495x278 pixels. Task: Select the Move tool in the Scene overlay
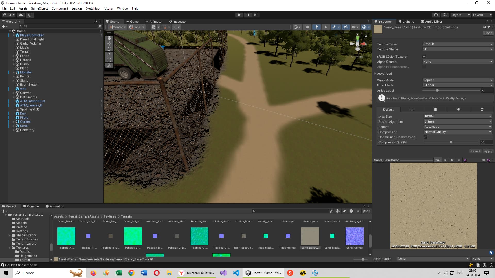109,44
